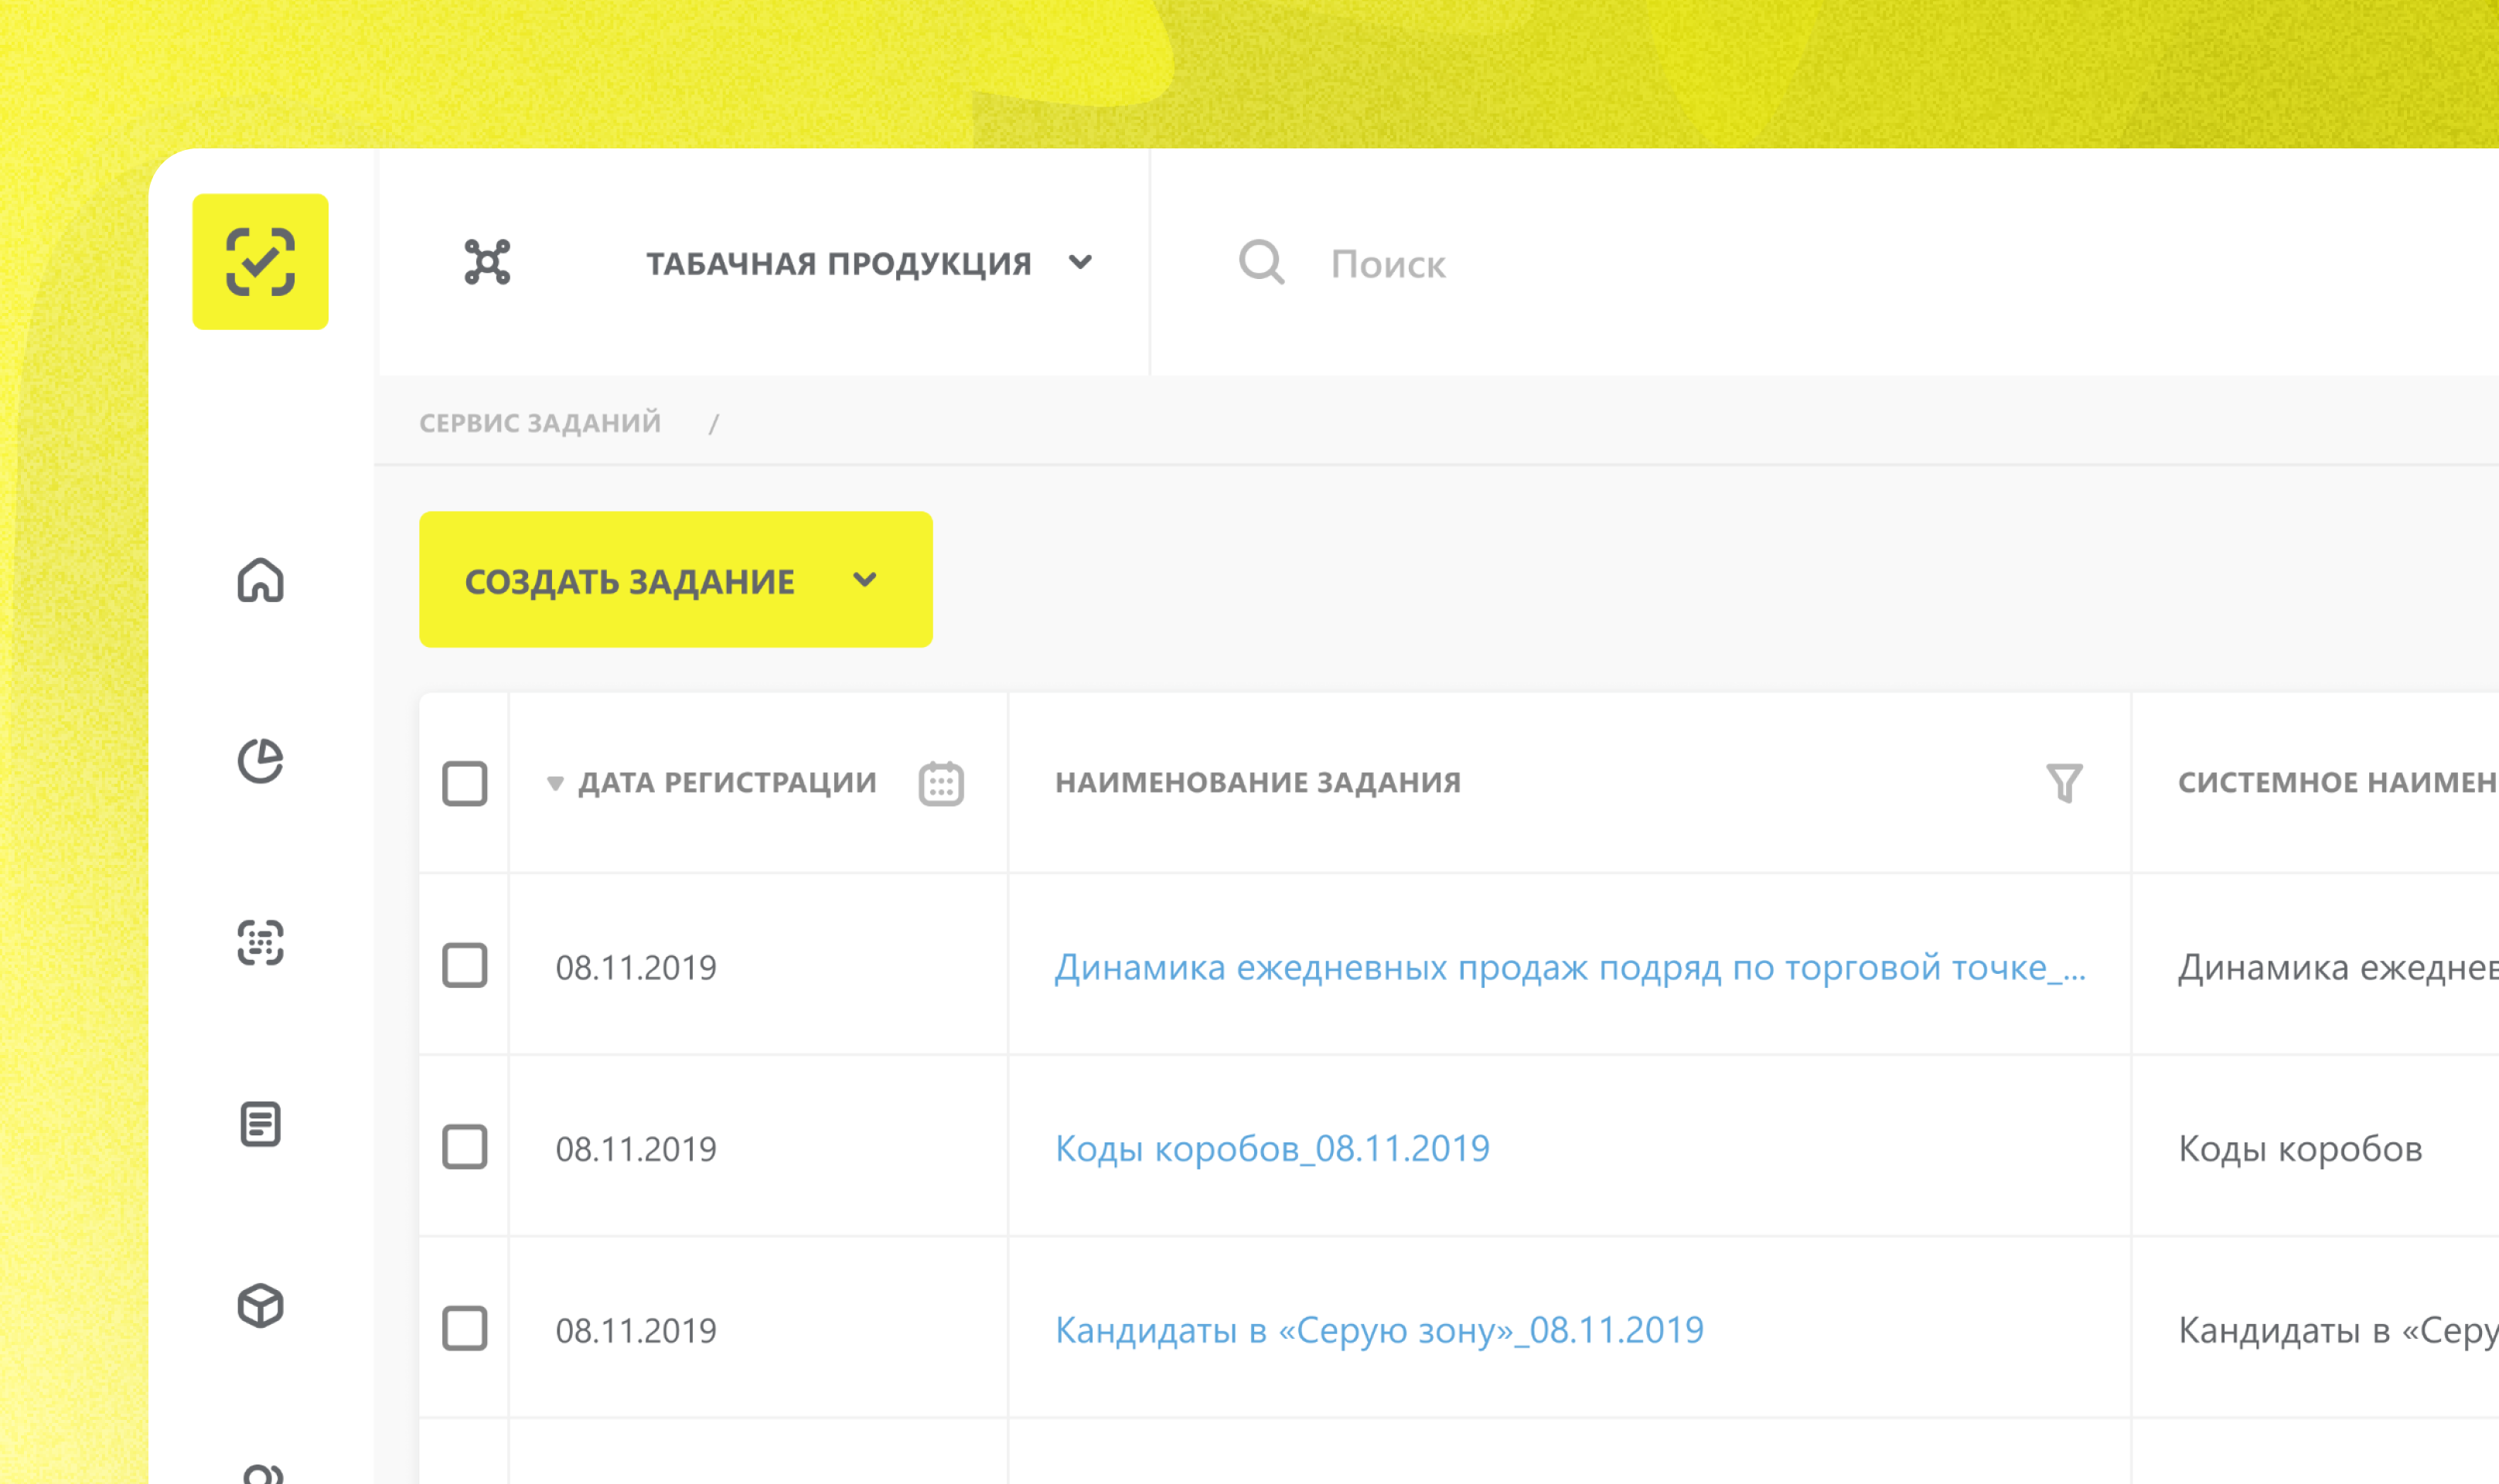This screenshot has width=2499, height=1484.
Task: Go to Home via sidebar house icon
Action: pyautogui.click(x=260, y=580)
